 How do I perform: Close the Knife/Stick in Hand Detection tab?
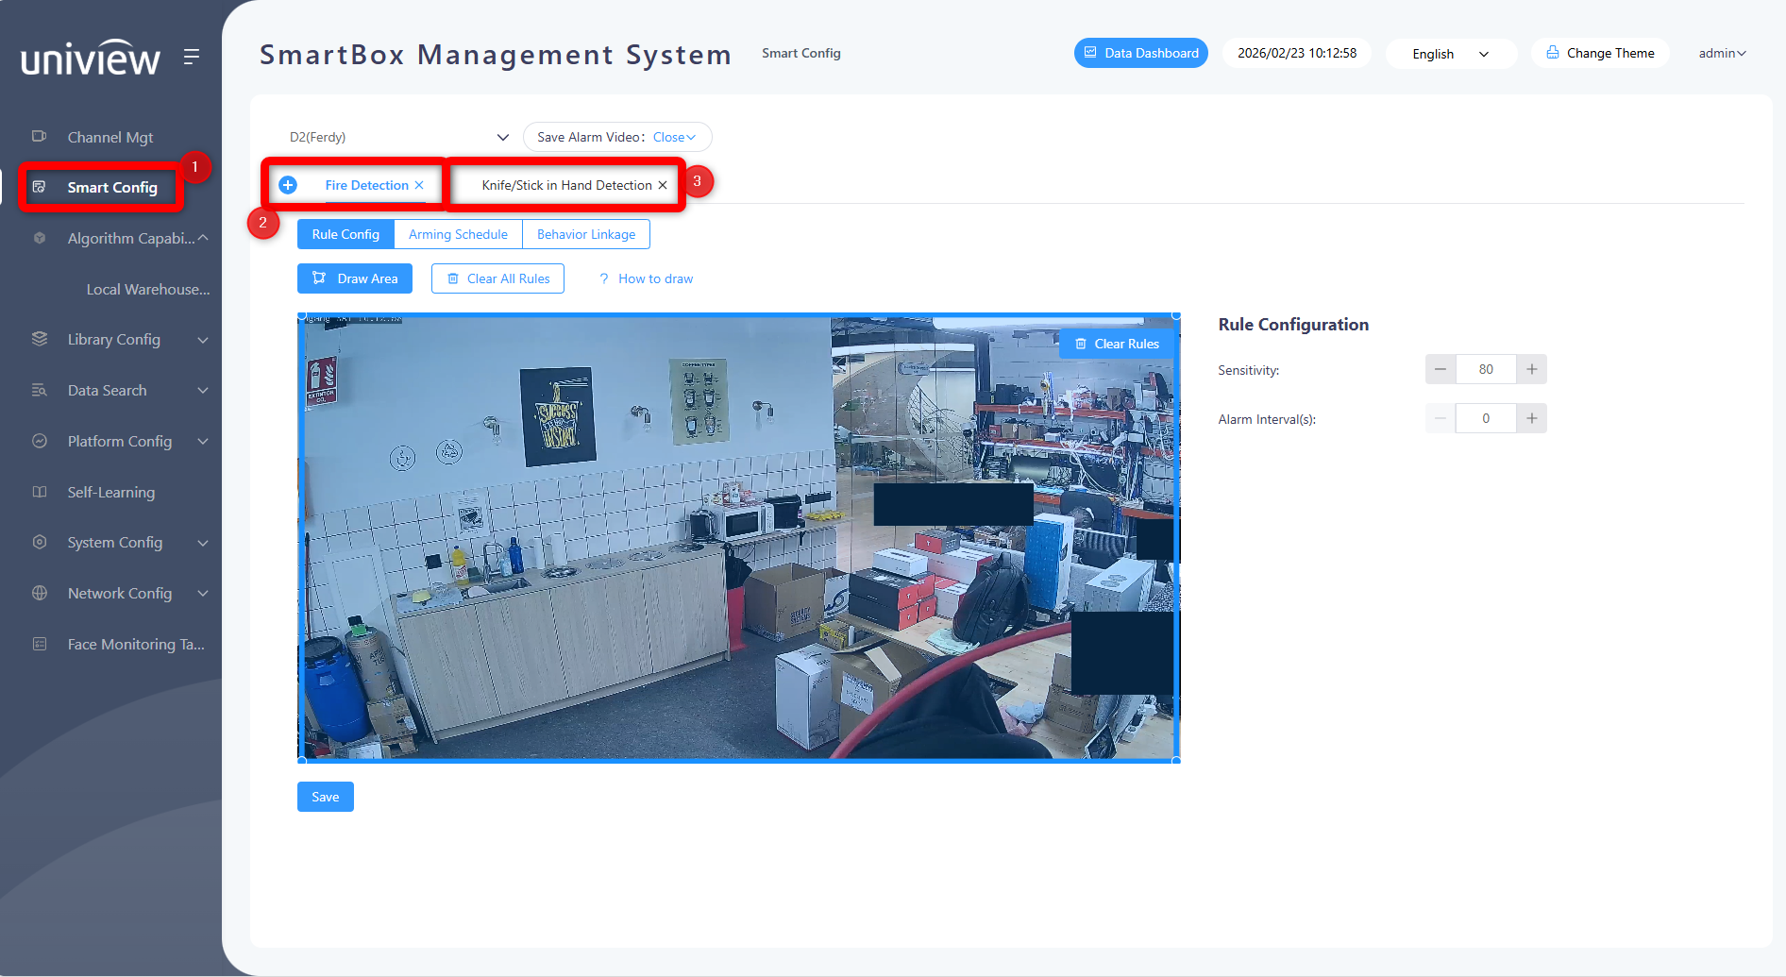(x=663, y=185)
